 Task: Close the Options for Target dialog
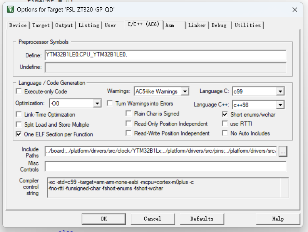pos(295,9)
